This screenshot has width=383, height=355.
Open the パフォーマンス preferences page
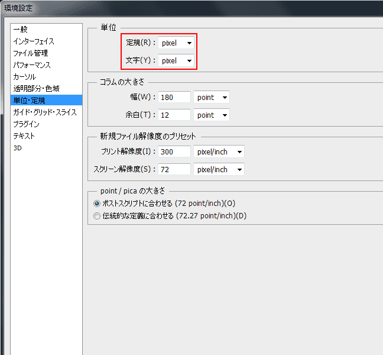(32, 65)
